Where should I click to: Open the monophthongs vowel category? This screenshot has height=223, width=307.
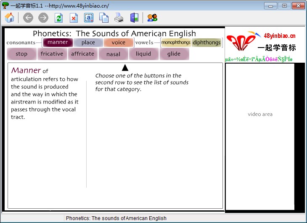176,42
